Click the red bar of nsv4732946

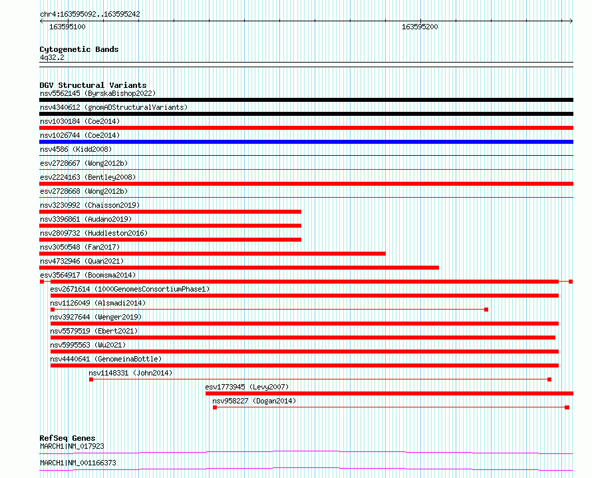pyautogui.click(x=239, y=268)
